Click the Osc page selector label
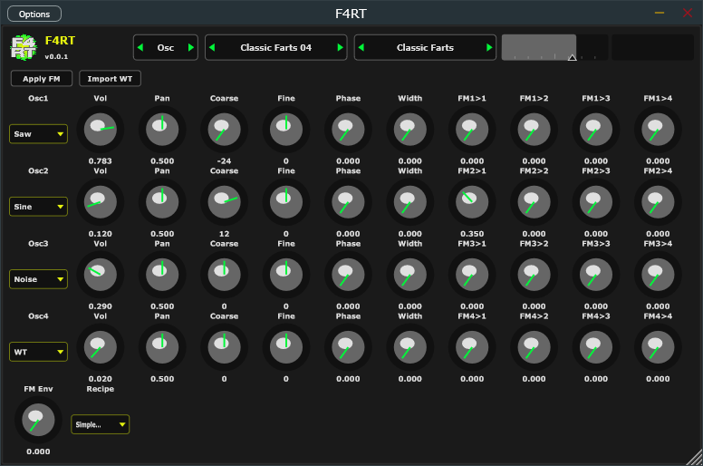The height and width of the screenshot is (466, 703). (x=166, y=47)
